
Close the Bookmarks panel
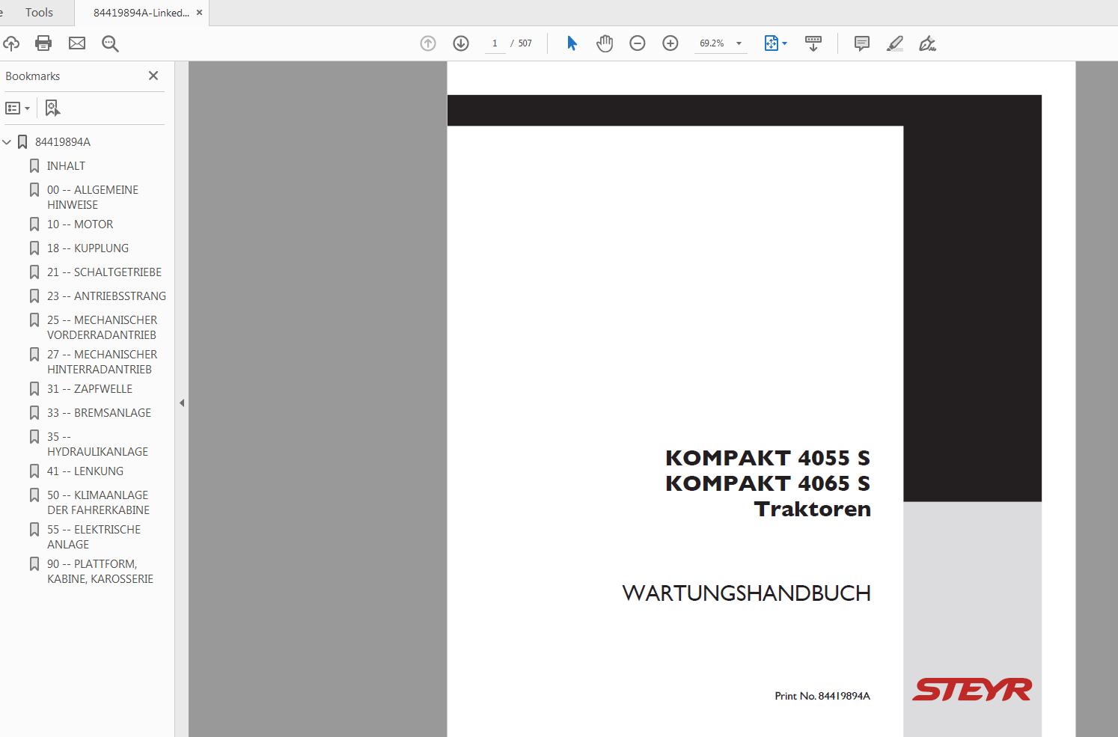pos(153,76)
